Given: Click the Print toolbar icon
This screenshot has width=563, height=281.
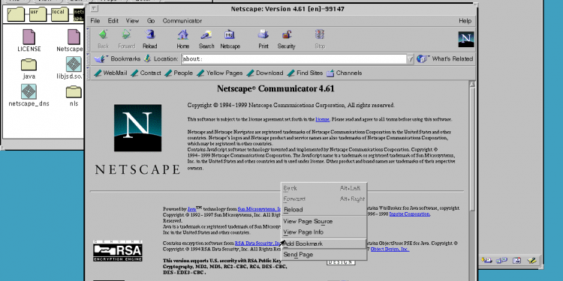Looking at the screenshot, I should click(263, 34).
